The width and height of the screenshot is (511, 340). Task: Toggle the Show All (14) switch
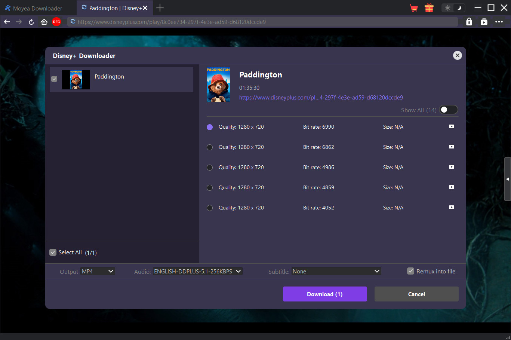tap(448, 110)
